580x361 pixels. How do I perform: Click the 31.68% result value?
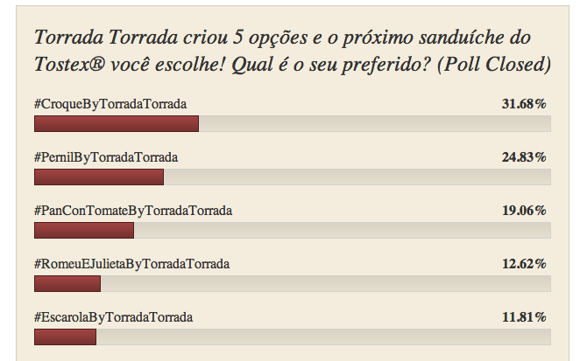[x=524, y=104]
